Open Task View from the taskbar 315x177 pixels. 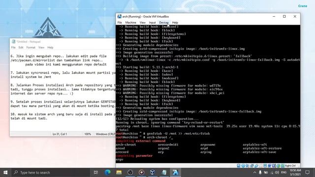point(96,173)
